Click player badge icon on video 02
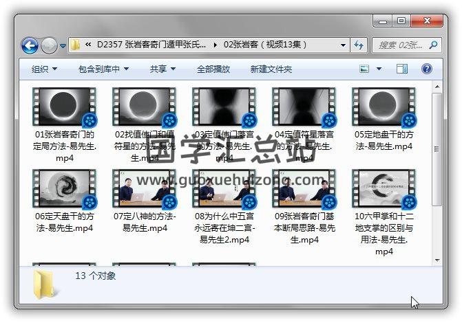 pyautogui.click(x=169, y=120)
